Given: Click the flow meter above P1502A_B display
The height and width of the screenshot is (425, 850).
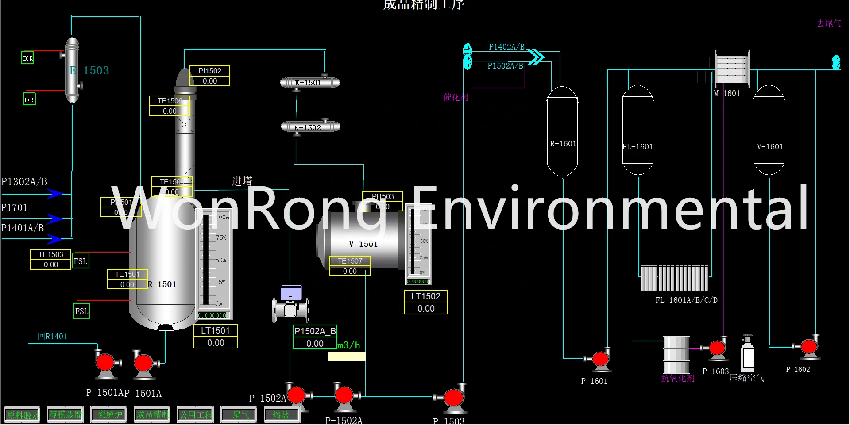Looking at the screenshot, I should pyautogui.click(x=290, y=307).
